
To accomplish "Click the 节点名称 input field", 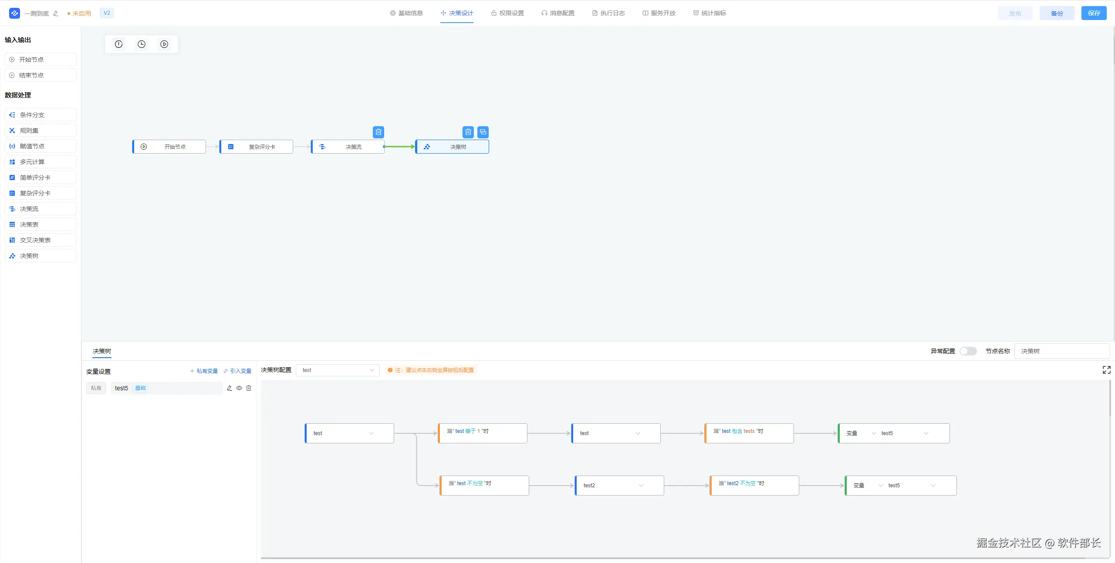I will click(x=1061, y=351).
